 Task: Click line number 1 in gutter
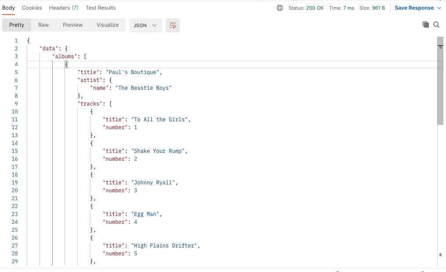pyautogui.click(x=16, y=41)
